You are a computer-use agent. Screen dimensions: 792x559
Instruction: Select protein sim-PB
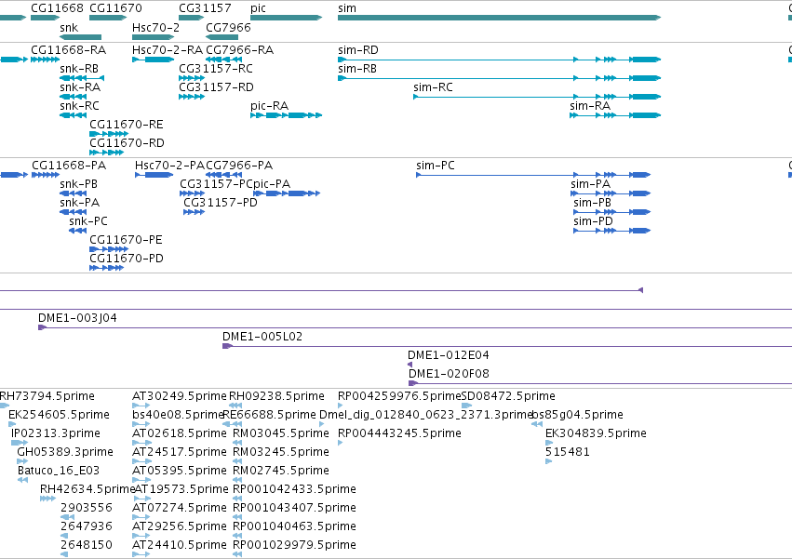click(611, 213)
